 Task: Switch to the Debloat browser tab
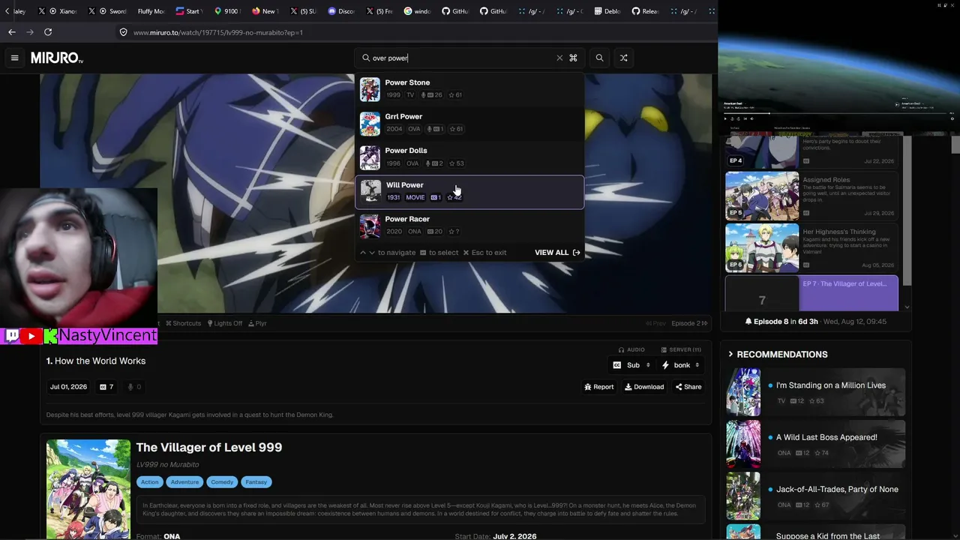coord(606,11)
